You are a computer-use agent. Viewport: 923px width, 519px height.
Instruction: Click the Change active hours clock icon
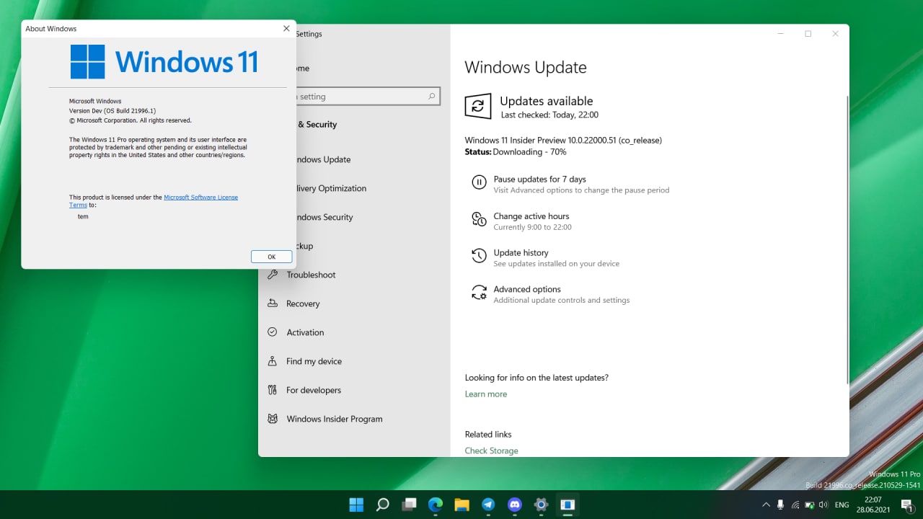tap(479, 219)
